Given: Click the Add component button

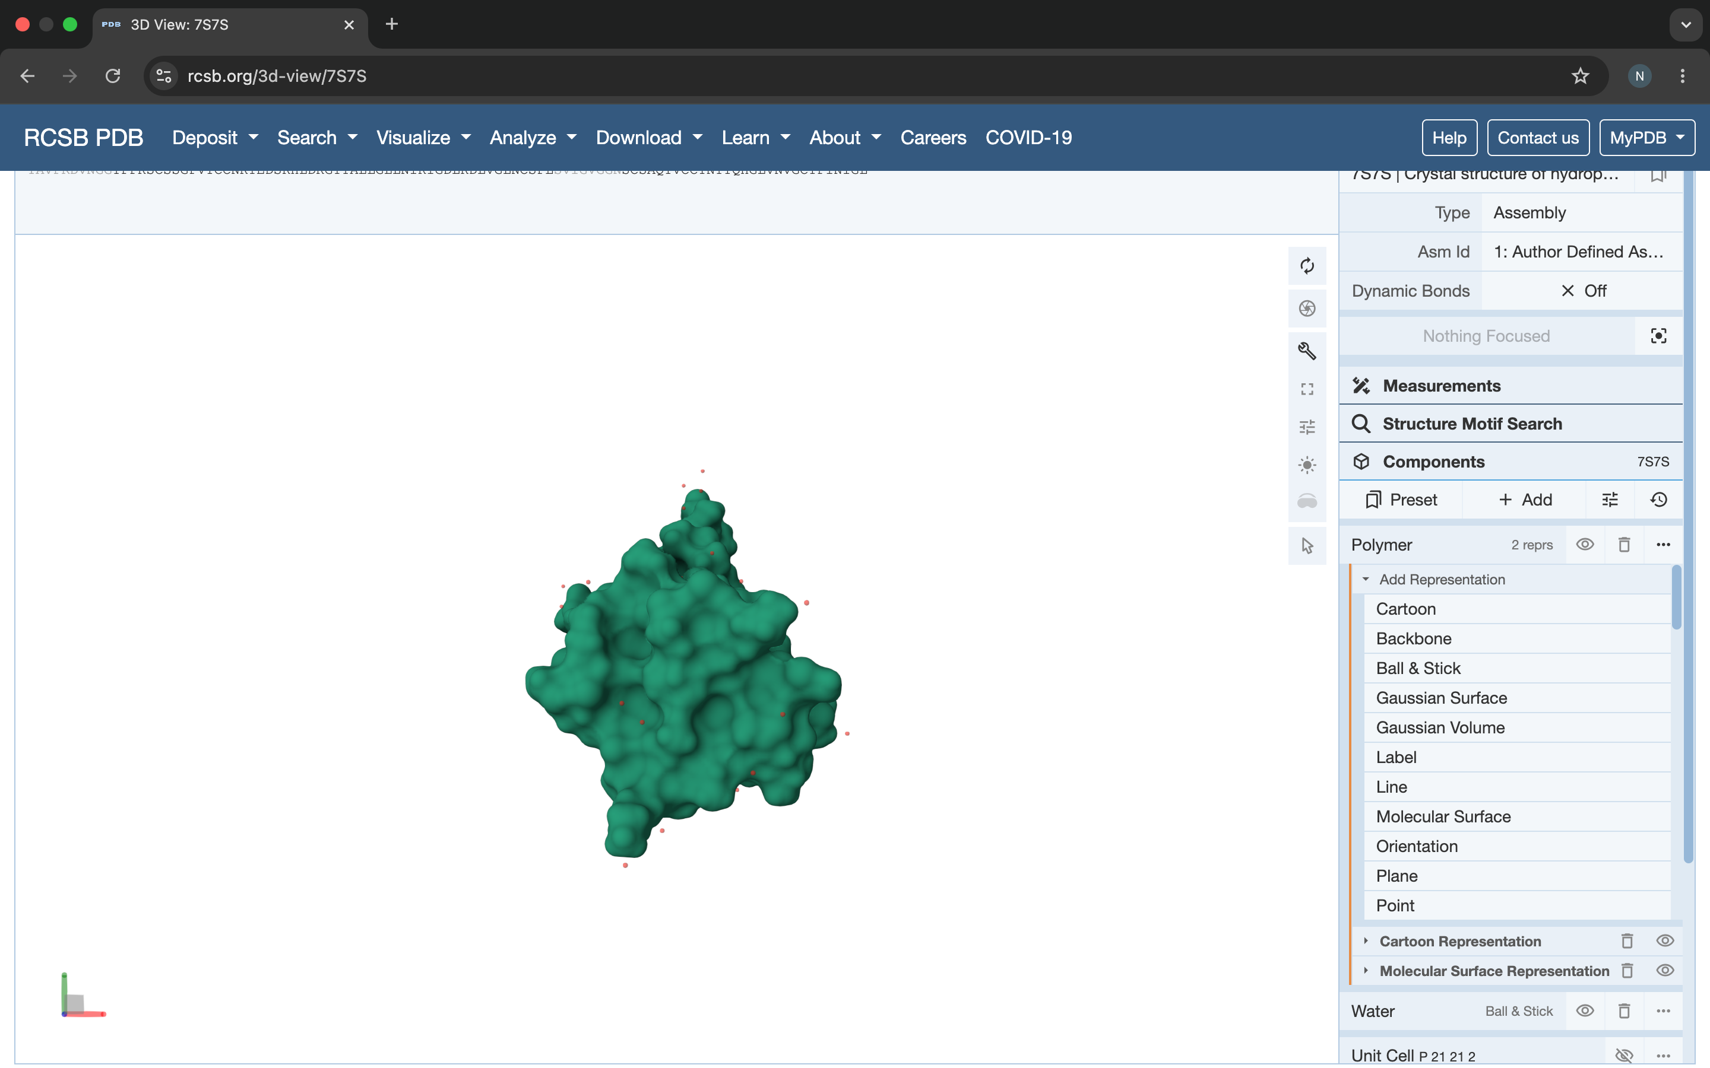Looking at the screenshot, I should tap(1524, 500).
